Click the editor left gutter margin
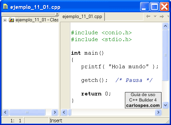 [65, 66]
